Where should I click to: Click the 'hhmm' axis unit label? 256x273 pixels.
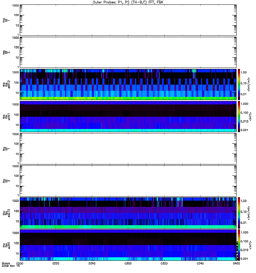[x=6, y=263]
